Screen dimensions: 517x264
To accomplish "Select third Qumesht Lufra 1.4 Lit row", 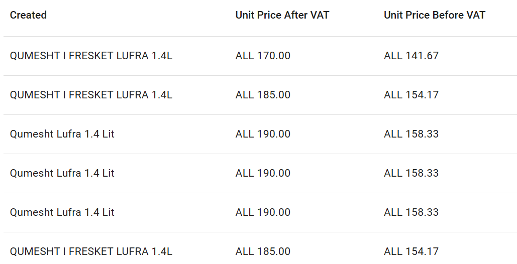I will (260, 213).
